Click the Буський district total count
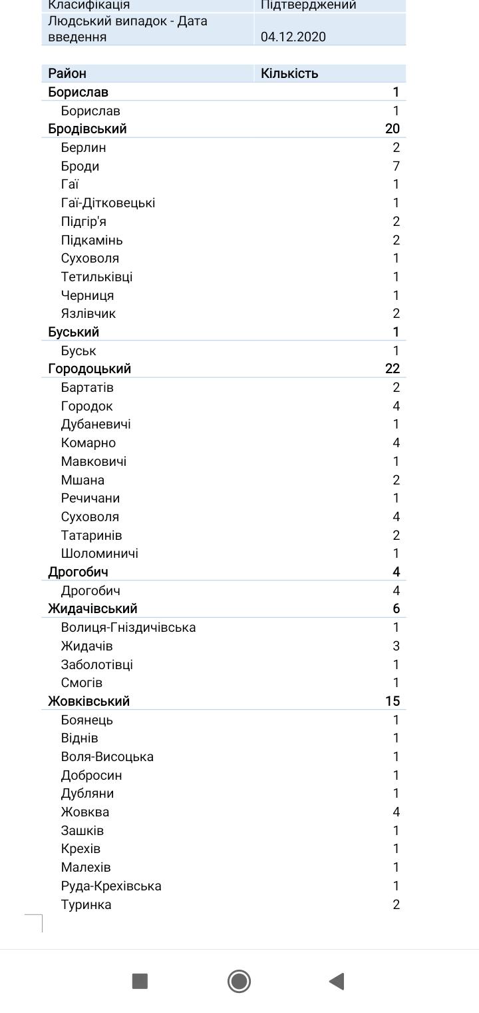 pyautogui.click(x=396, y=332)
